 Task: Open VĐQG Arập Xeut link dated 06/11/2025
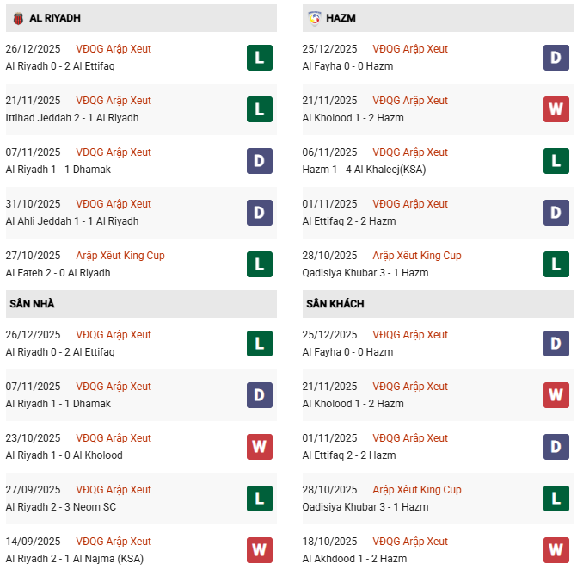click(410, 152)
